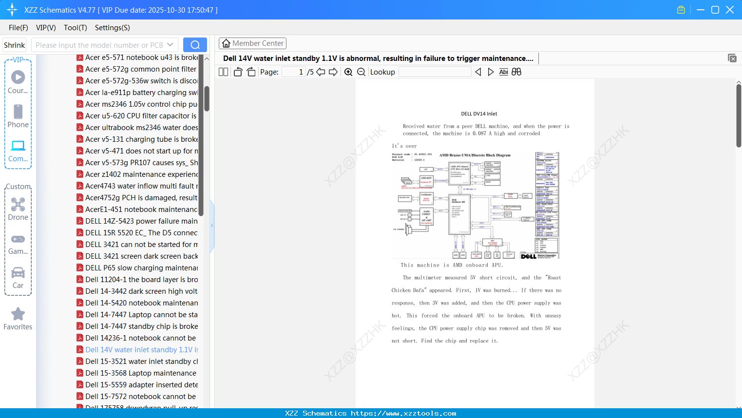Find next lookup result
This screenshot has height=418, width=742.
(x=491, y=72)
